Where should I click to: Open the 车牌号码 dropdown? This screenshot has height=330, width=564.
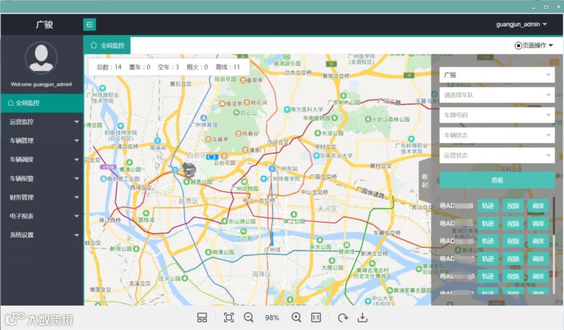[x=497, y=115]
